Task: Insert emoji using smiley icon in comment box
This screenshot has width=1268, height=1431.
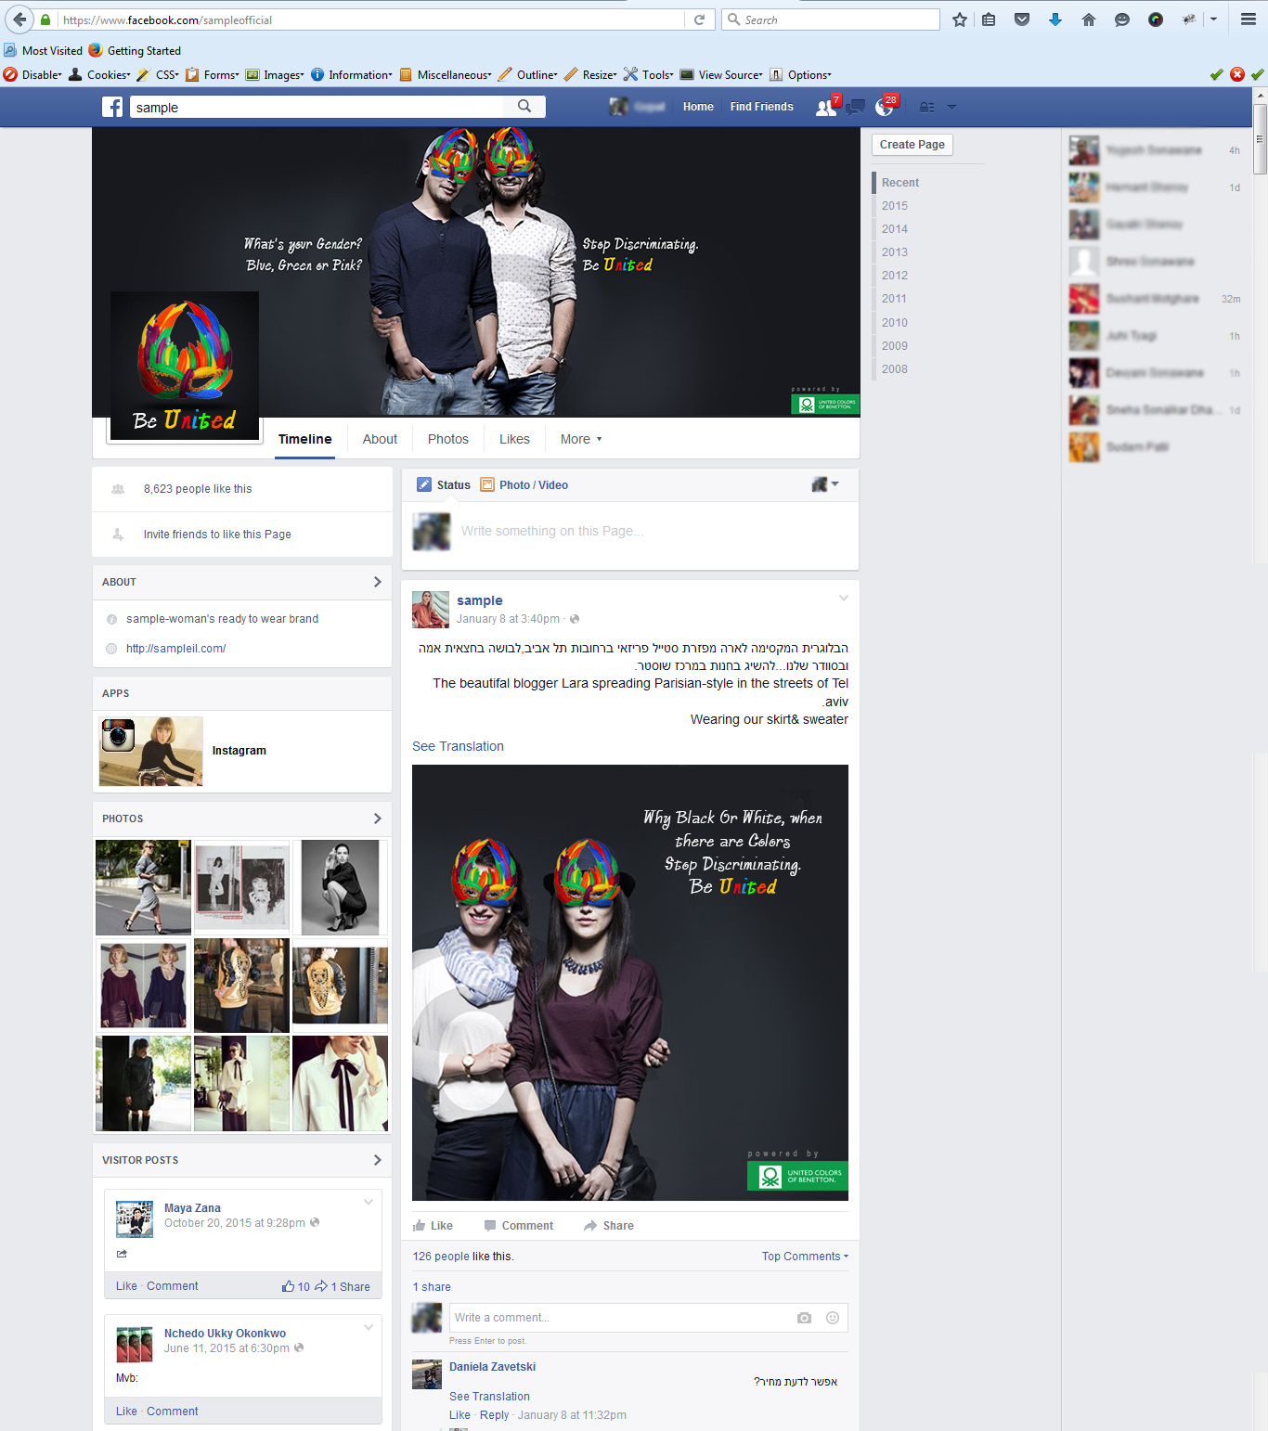Action: coord(833,1318)
